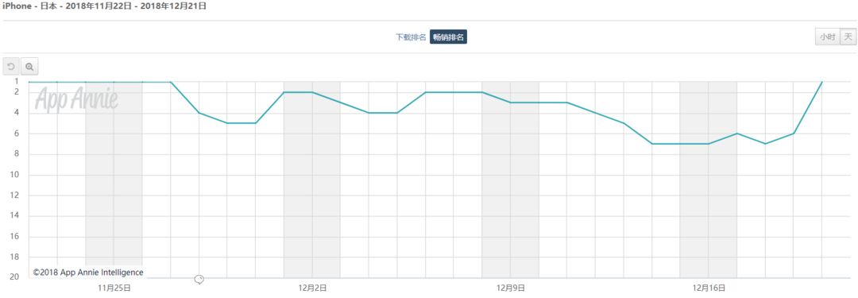Click final data point returning to rank 1
Screen dimensions: 858x298
(822, 82)
